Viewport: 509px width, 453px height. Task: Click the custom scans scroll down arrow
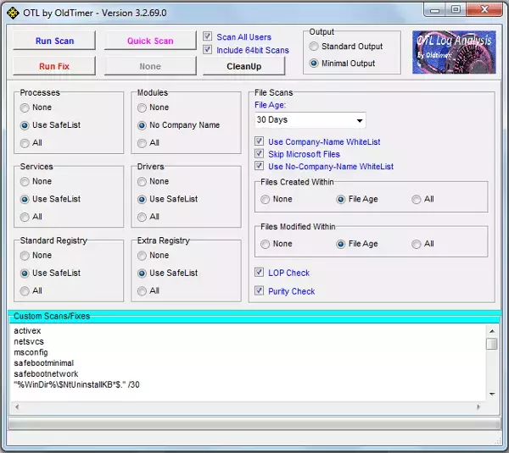tap(492, 394)
